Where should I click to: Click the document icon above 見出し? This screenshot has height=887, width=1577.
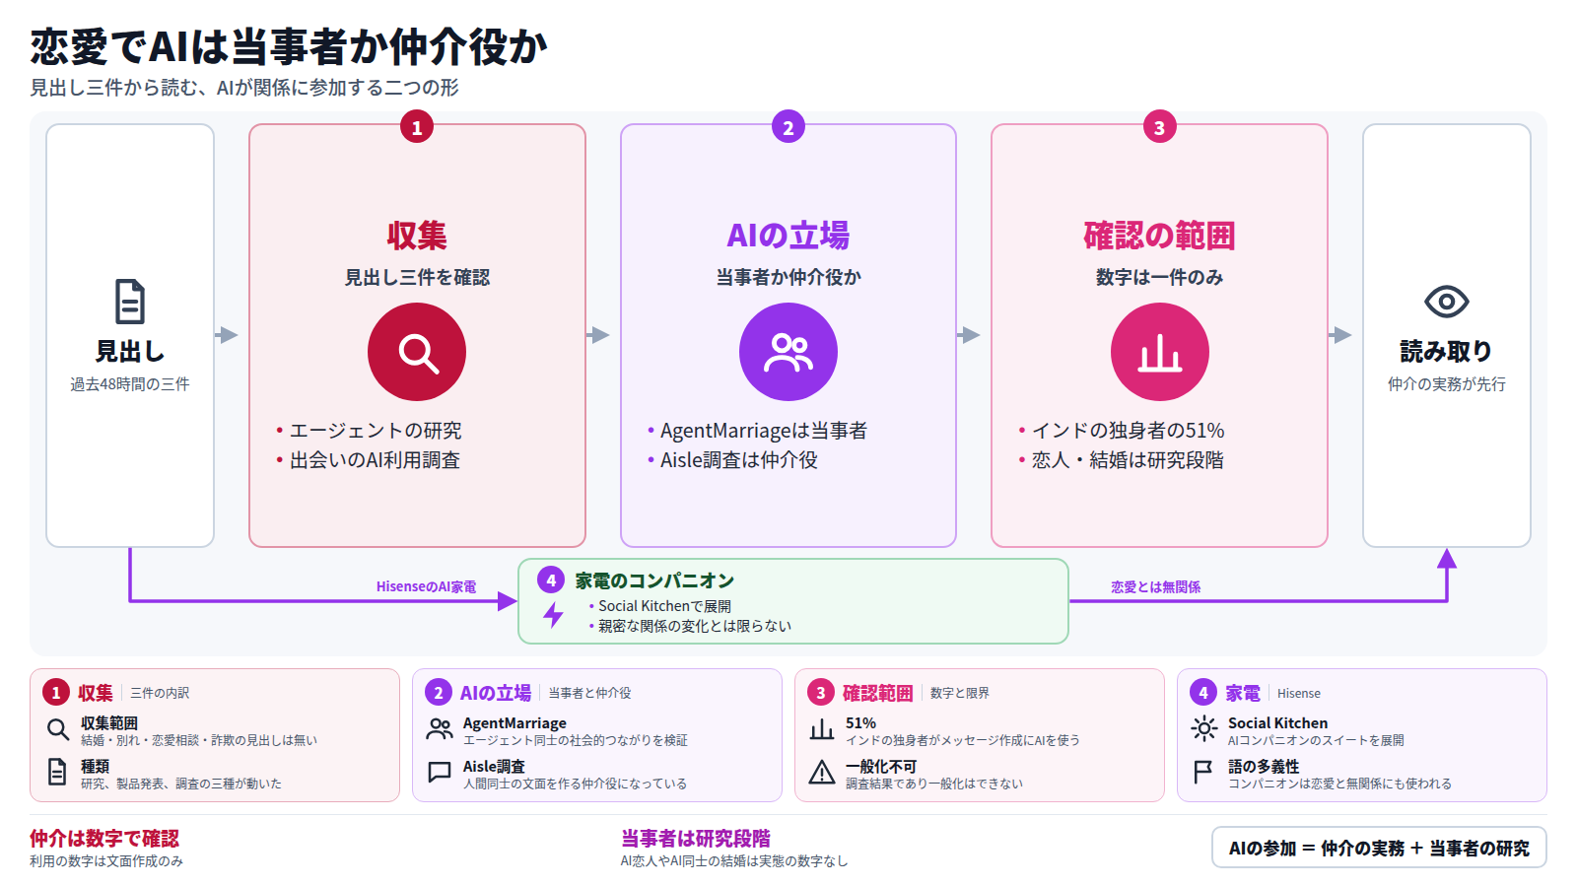click(130, 303)
